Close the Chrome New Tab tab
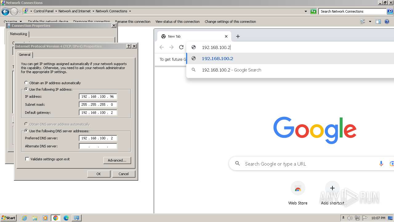 (x=226, y=36)
